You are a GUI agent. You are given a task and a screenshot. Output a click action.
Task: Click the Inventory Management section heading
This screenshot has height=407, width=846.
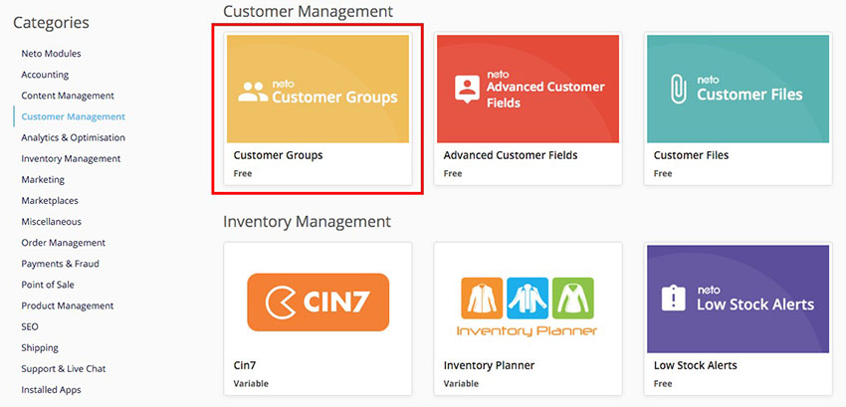307,222
